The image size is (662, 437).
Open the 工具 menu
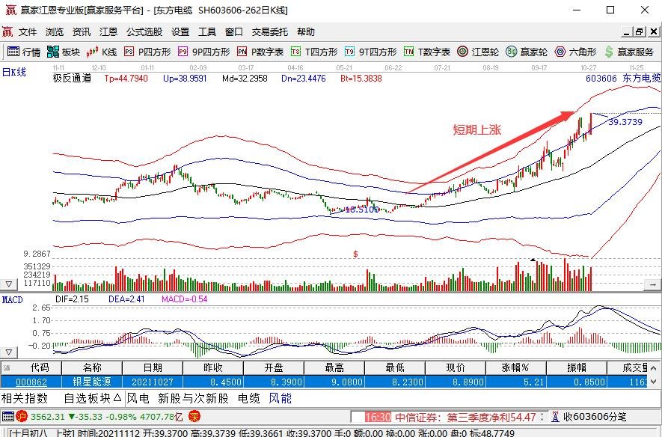point(207,31)
